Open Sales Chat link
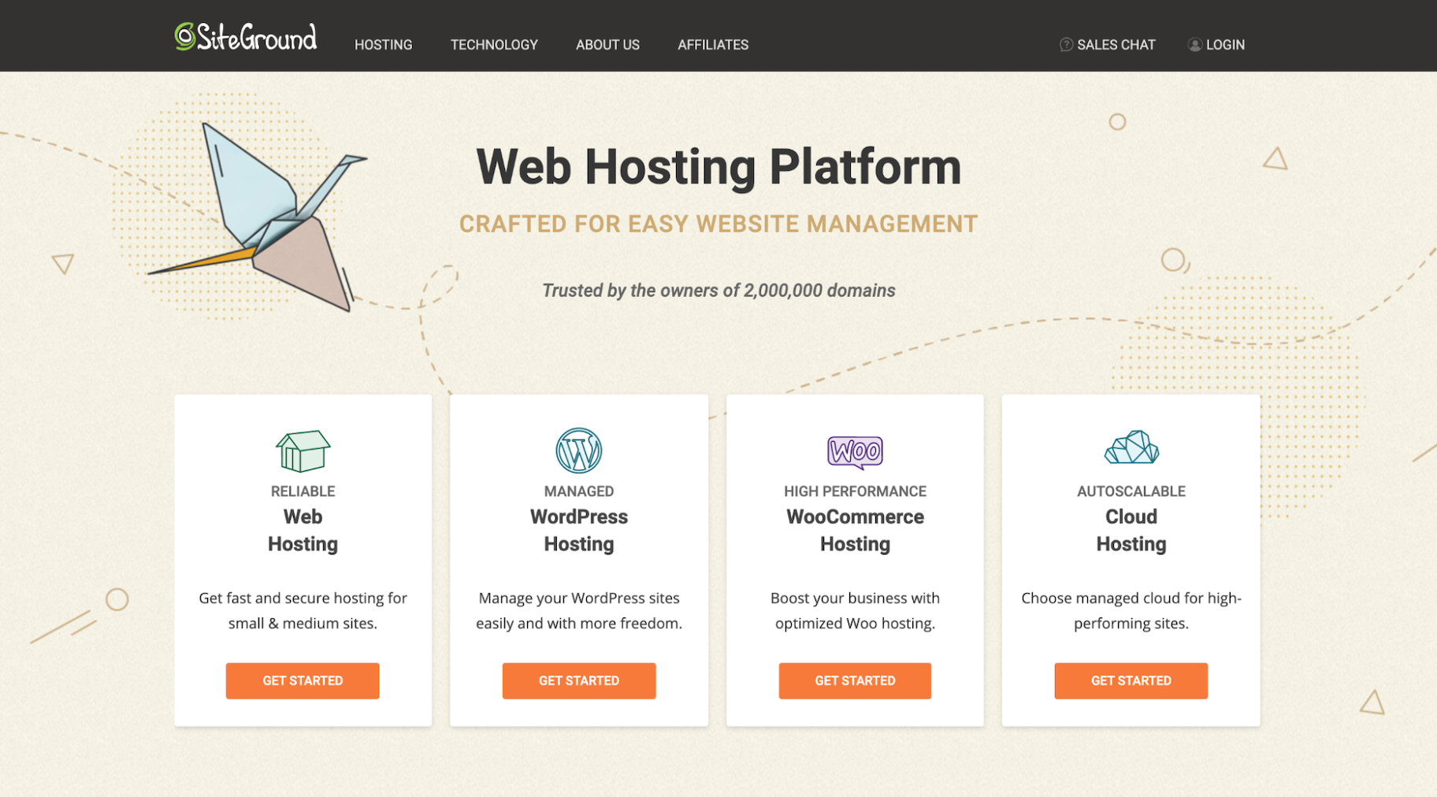 1116,45
